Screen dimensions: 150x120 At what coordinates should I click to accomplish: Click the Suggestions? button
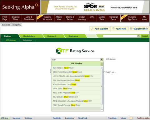(139, 29)
